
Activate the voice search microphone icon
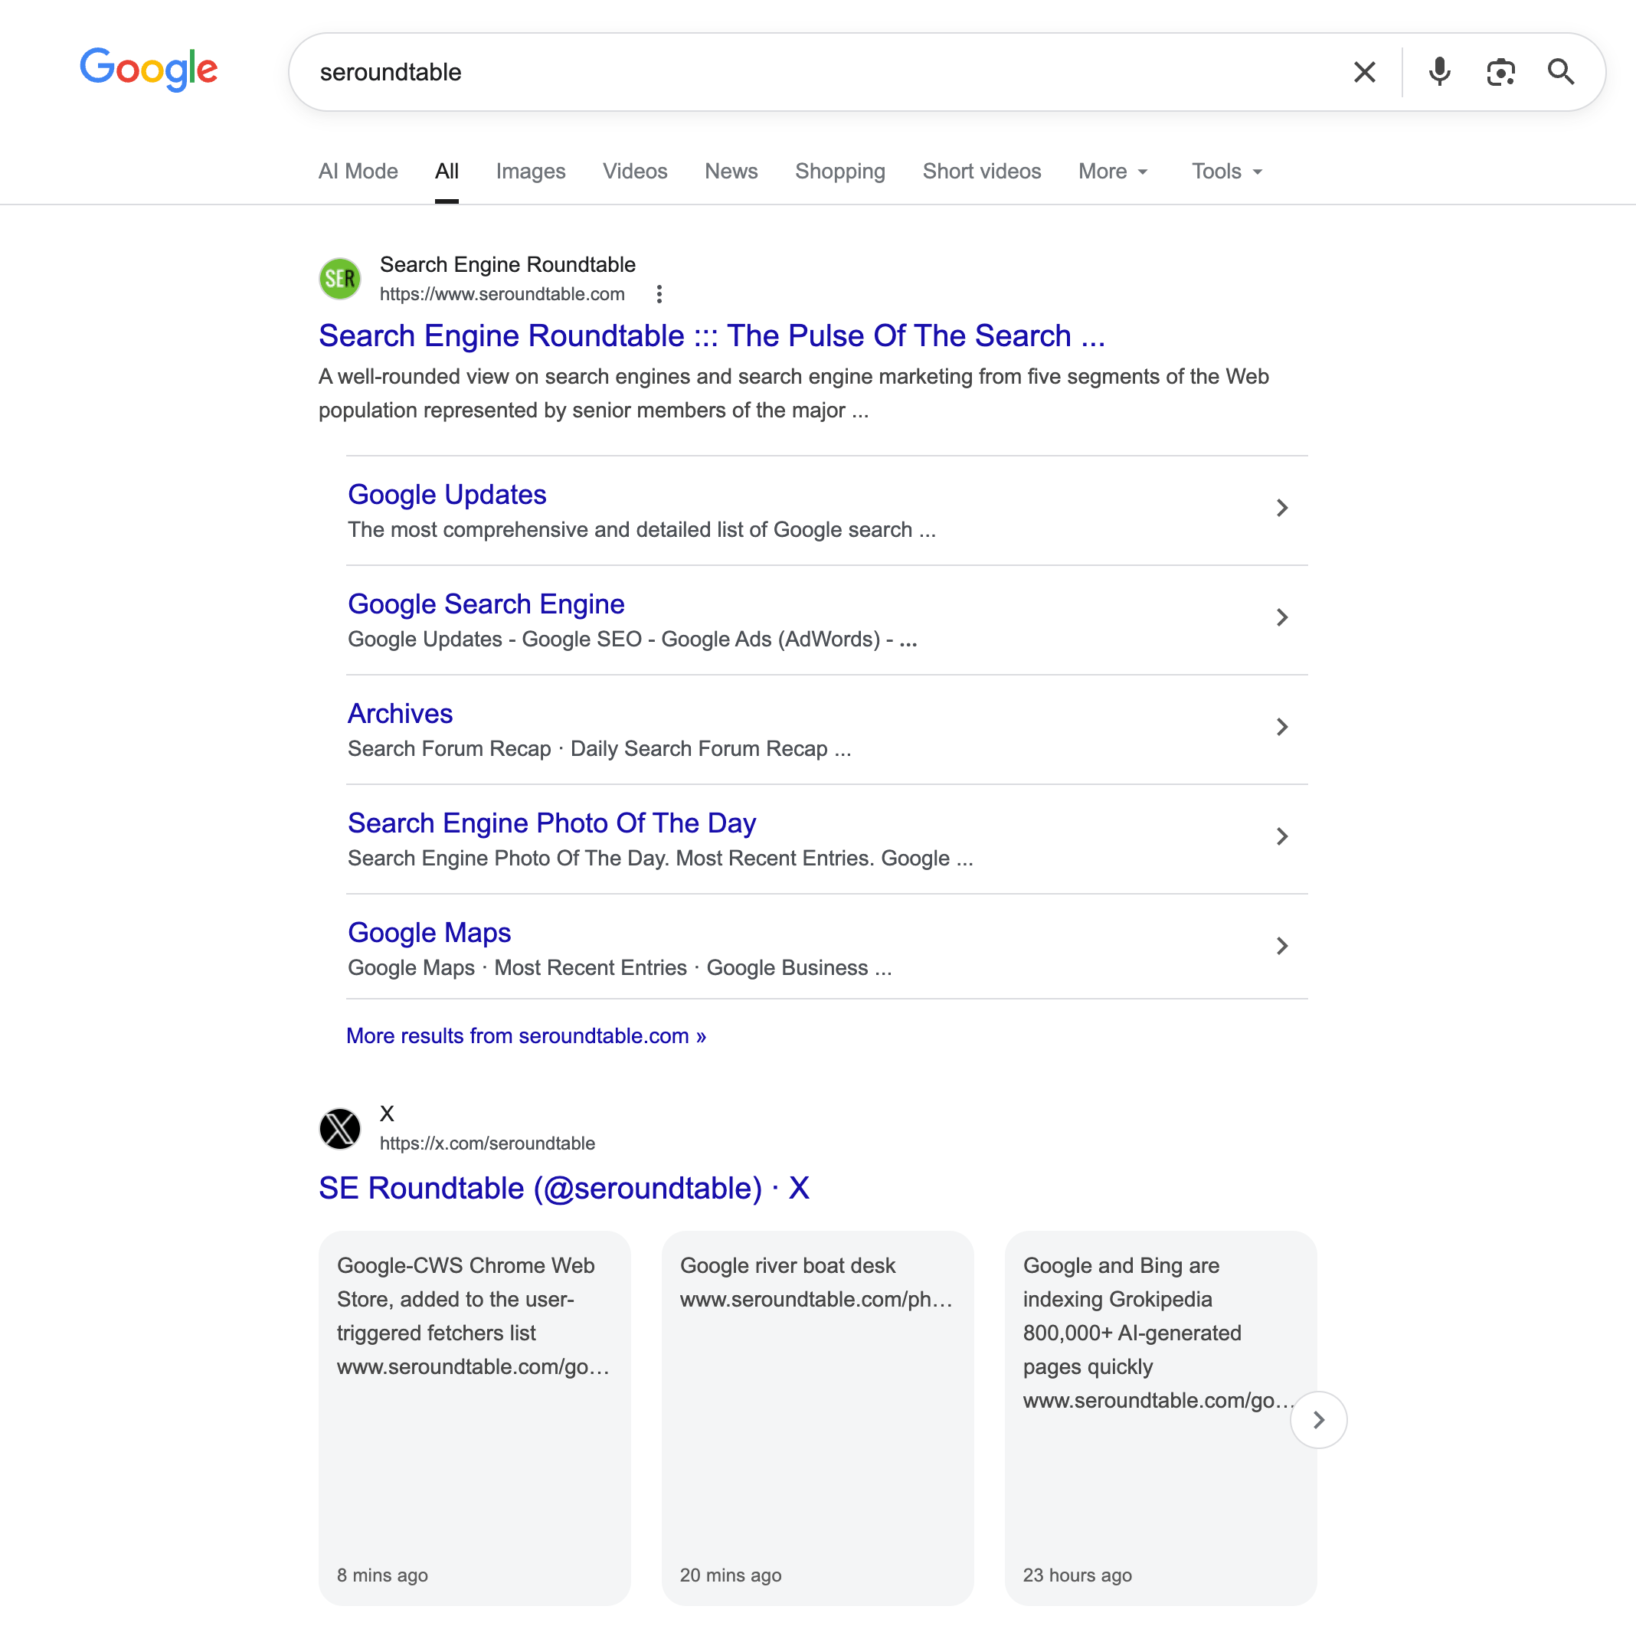1438,71
